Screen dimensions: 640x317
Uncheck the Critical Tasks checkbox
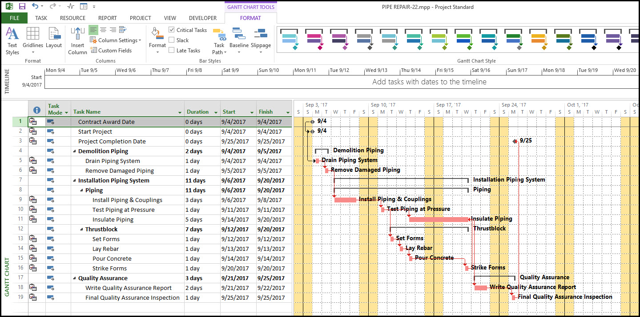click(x=172, y=30)
